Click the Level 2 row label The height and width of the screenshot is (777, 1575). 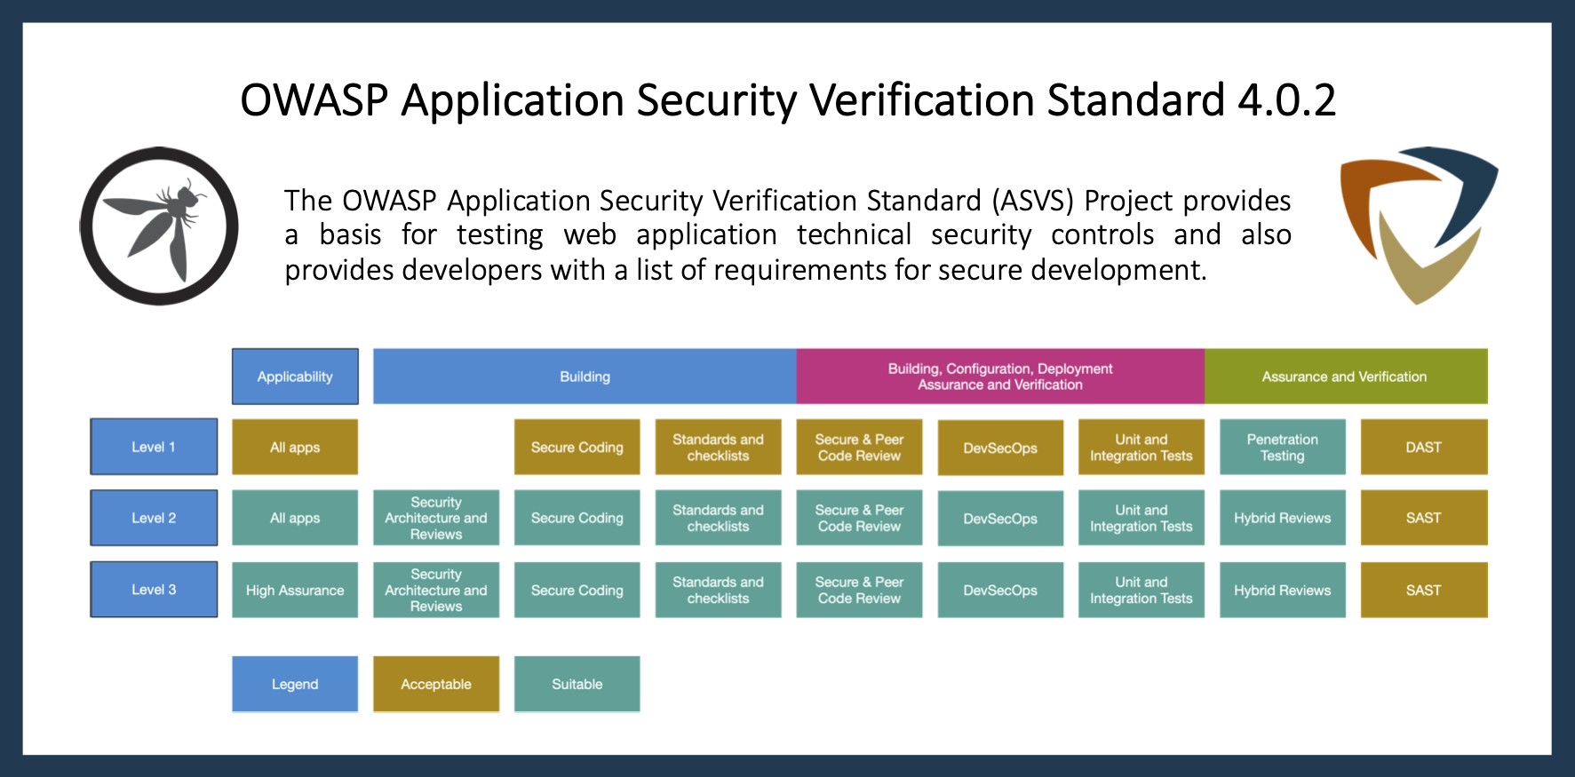(154, 518)
